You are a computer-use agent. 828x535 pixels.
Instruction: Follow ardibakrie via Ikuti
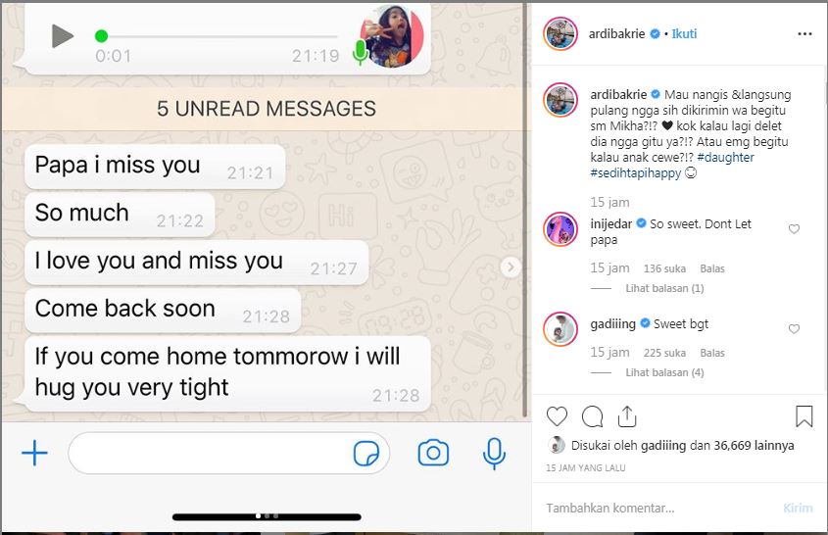[684, 33]
